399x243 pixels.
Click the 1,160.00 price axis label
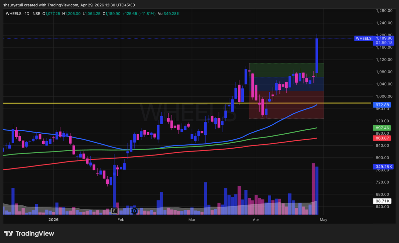click(385, 48)
